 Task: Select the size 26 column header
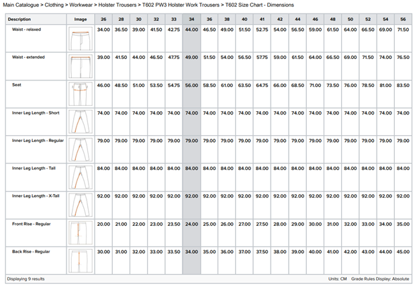coord(103,19)
